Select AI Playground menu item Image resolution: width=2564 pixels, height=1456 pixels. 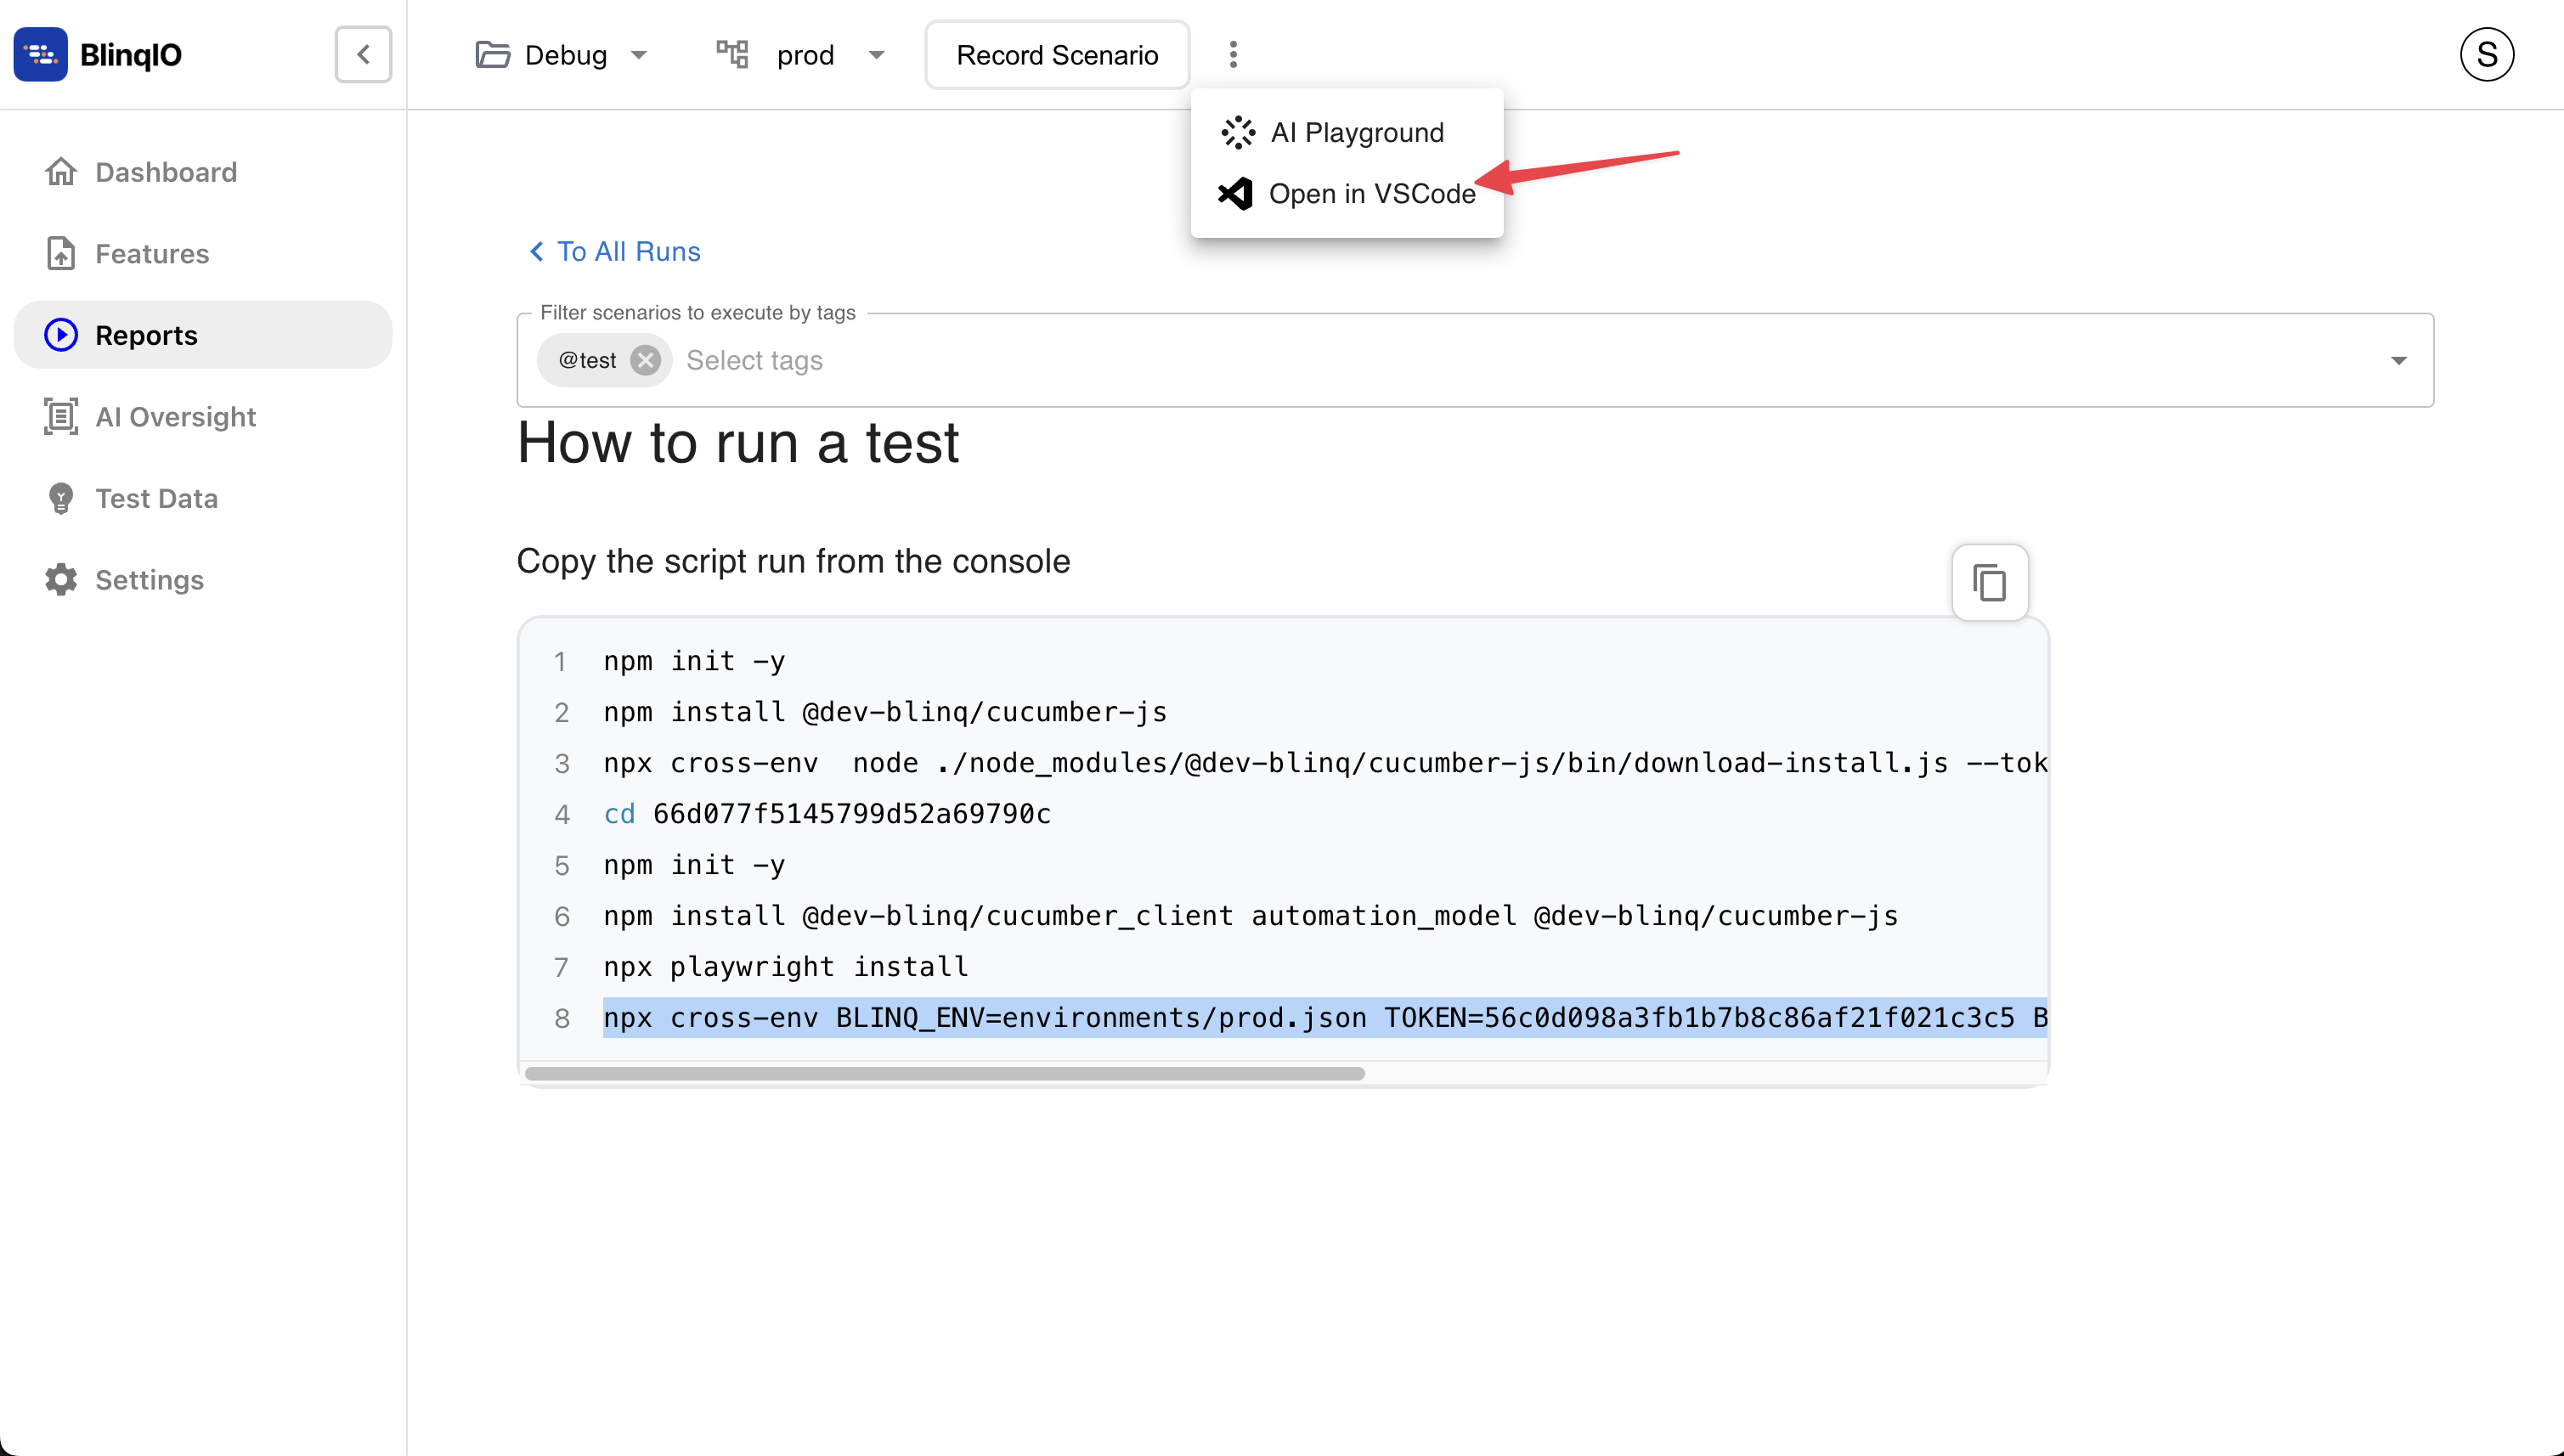click(1347, 132)
